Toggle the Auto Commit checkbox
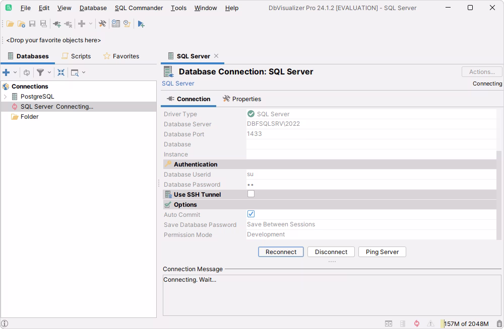 tap(251, 214)
